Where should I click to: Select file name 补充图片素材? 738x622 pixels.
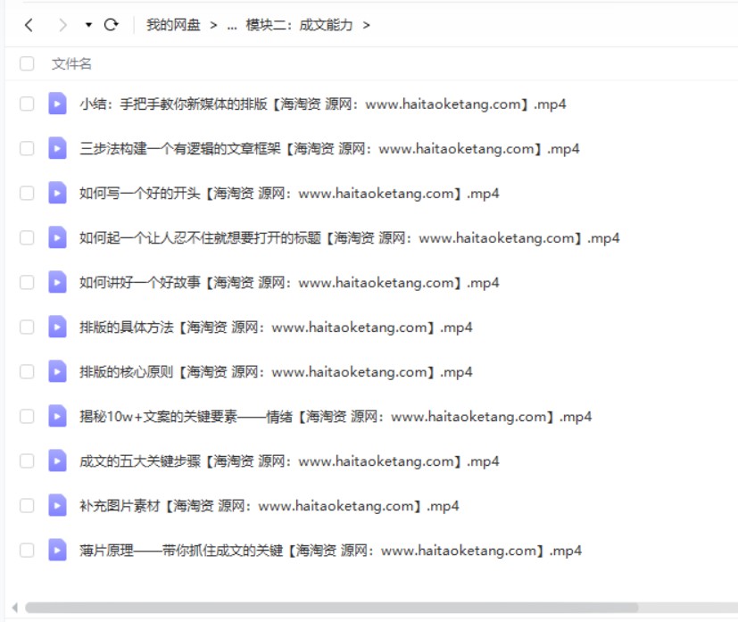click(269, 506)
